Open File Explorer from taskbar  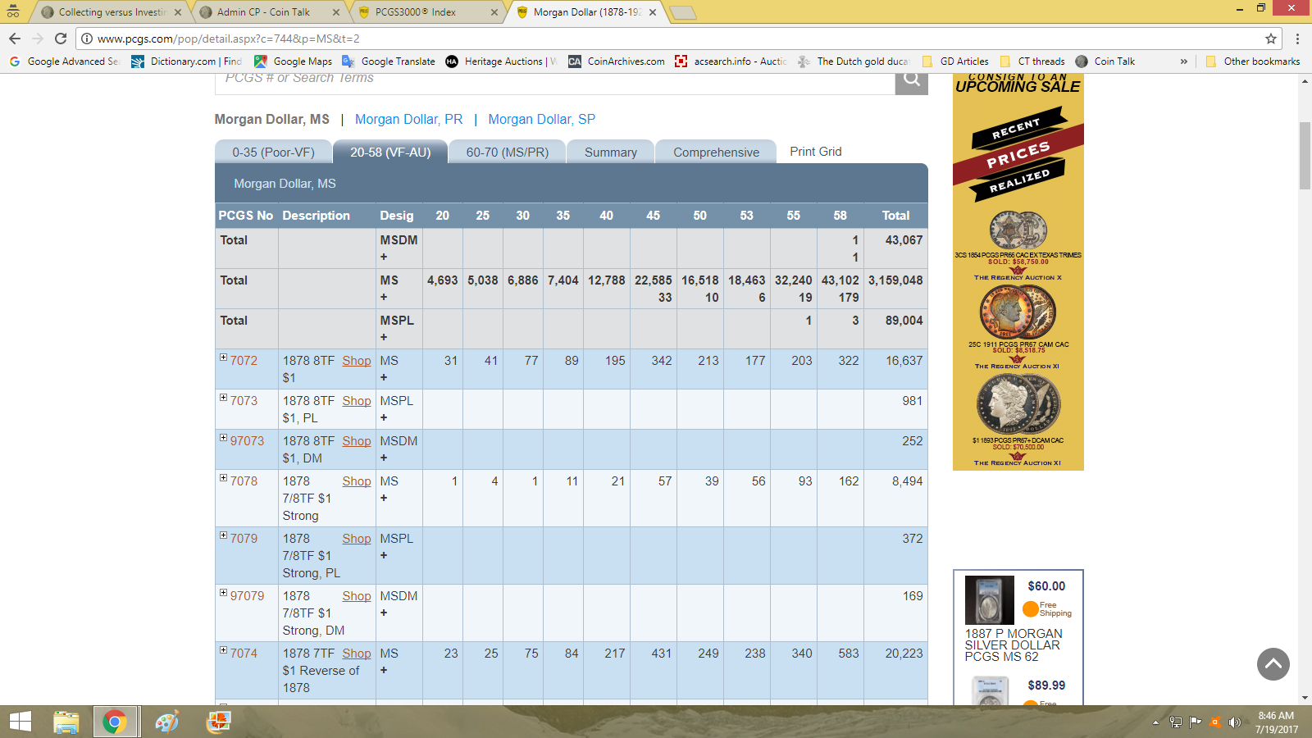66,722
